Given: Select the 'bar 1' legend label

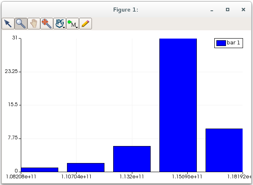Looking at the screenshot, I should point(233,43).
